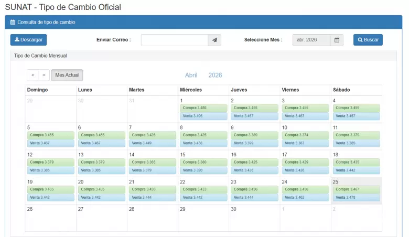The image size is (409, 237).
Task: Click the Mes Actual button
Action: click(x=67, y=75)
